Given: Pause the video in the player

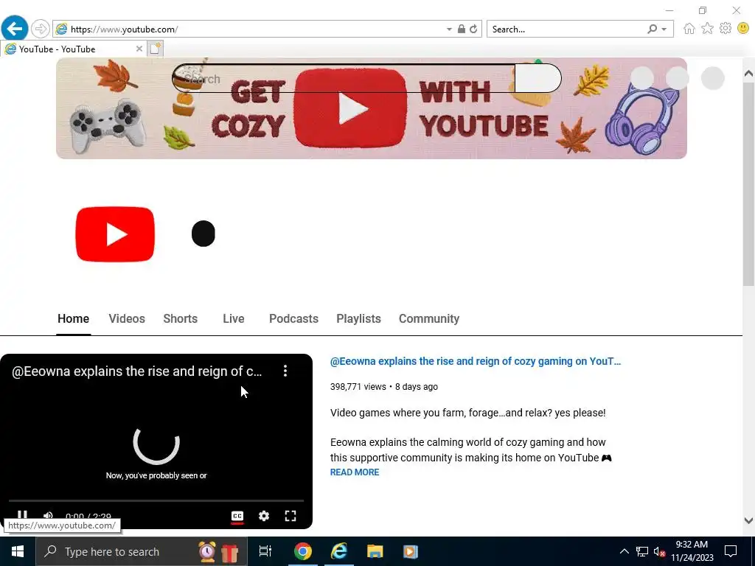Looking at the screenshot, I should 22,515.
